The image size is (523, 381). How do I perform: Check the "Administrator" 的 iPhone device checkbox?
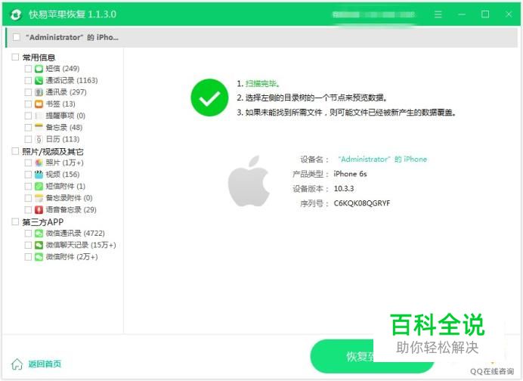pos(17,37)
